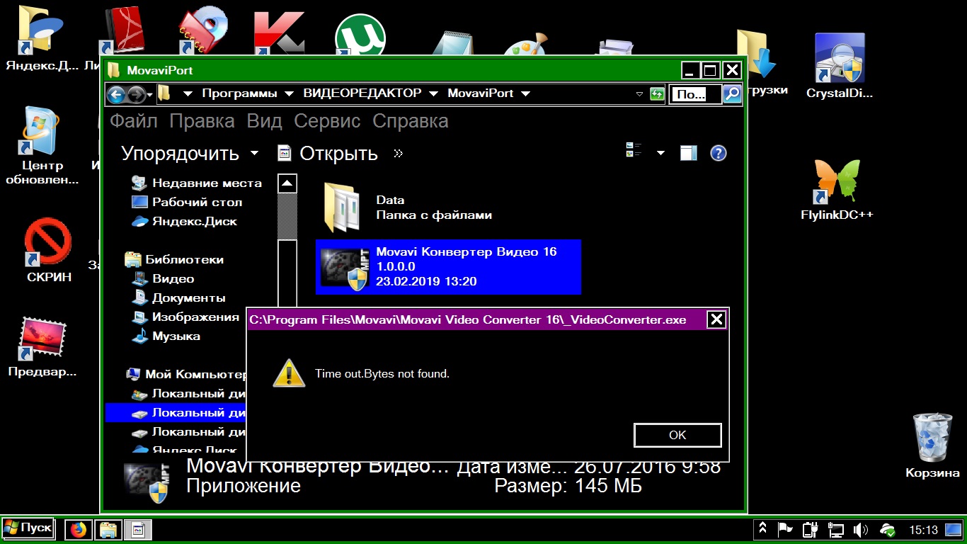Launch FlylinkDC++ from the desktop
967x544 pixels.
point(837,189)
